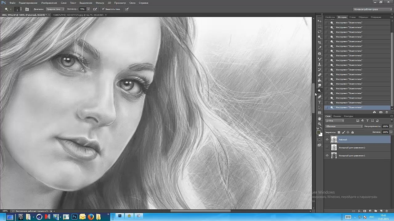Uncheck the Защитить тона checkbox
Screen dimensions: 394x221
click(103, 9)
